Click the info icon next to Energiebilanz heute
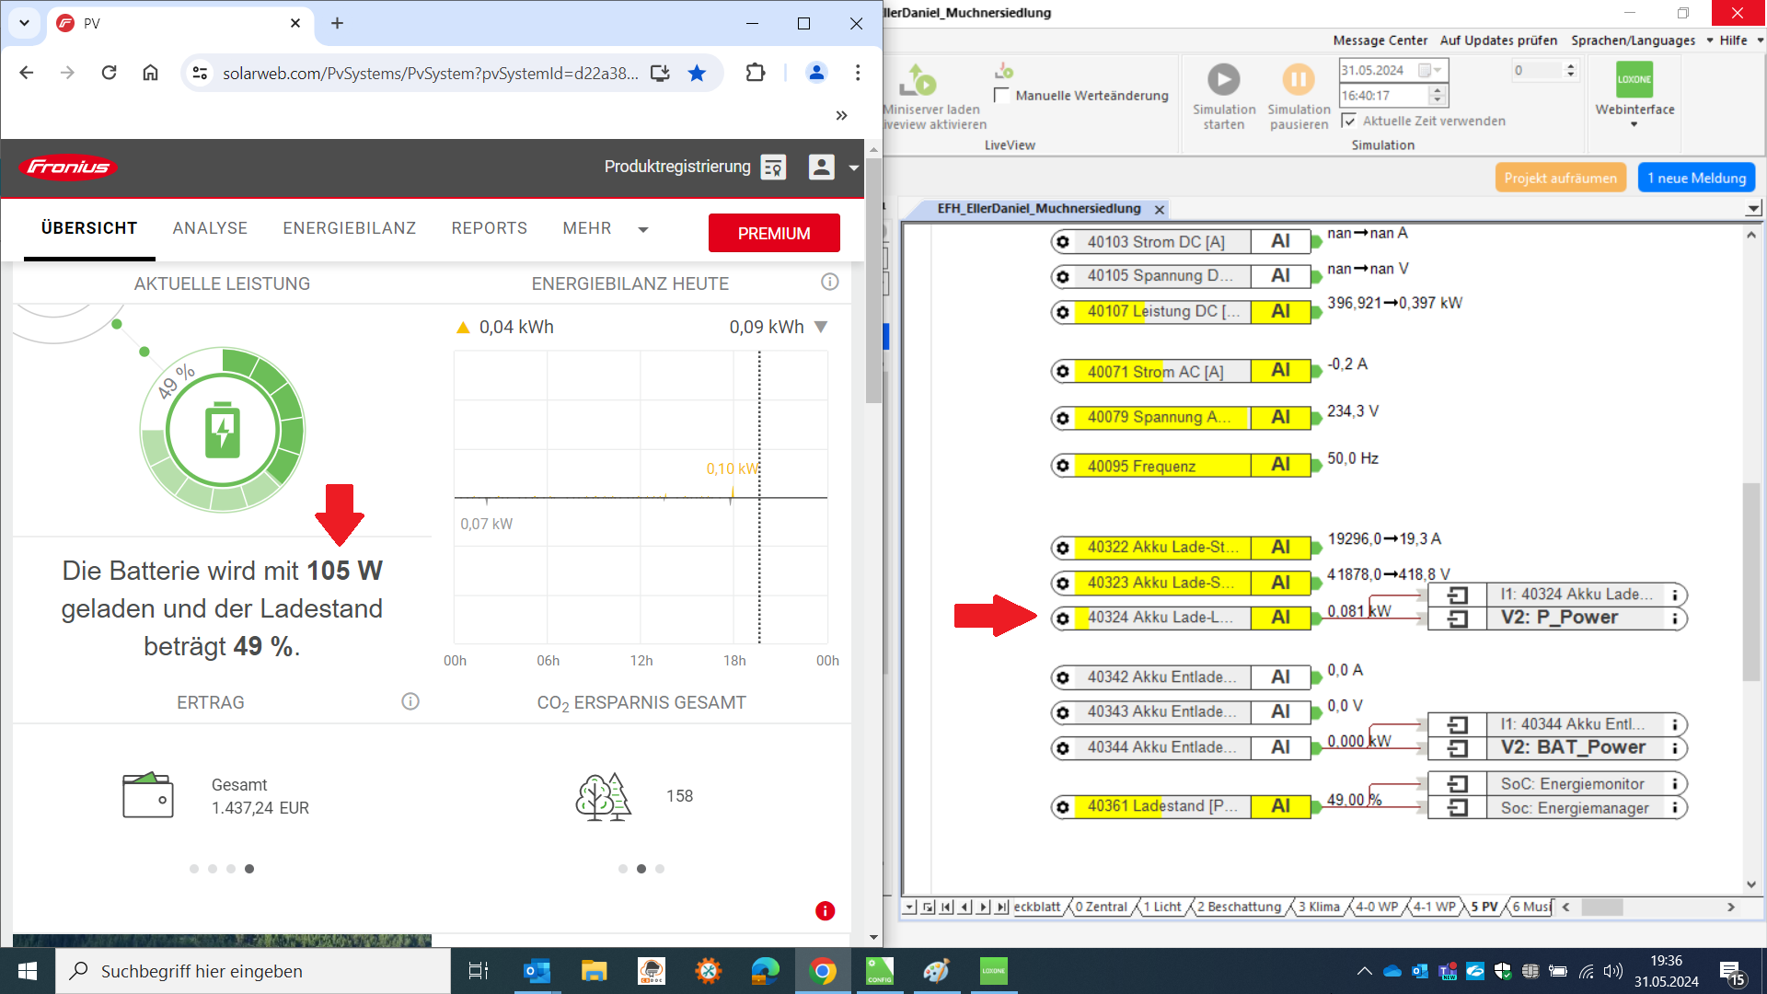This screenshot has width=1767, height=994. pos(829,283)
